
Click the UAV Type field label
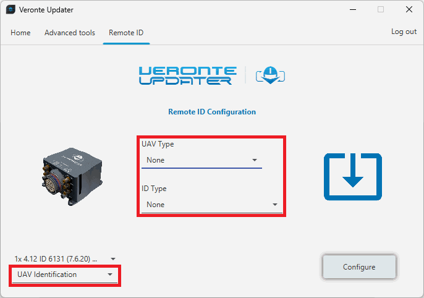pos(158,144)
